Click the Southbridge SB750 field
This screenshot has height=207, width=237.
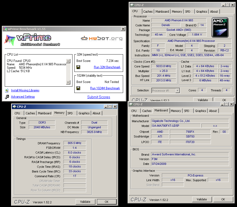click(190, 136)
